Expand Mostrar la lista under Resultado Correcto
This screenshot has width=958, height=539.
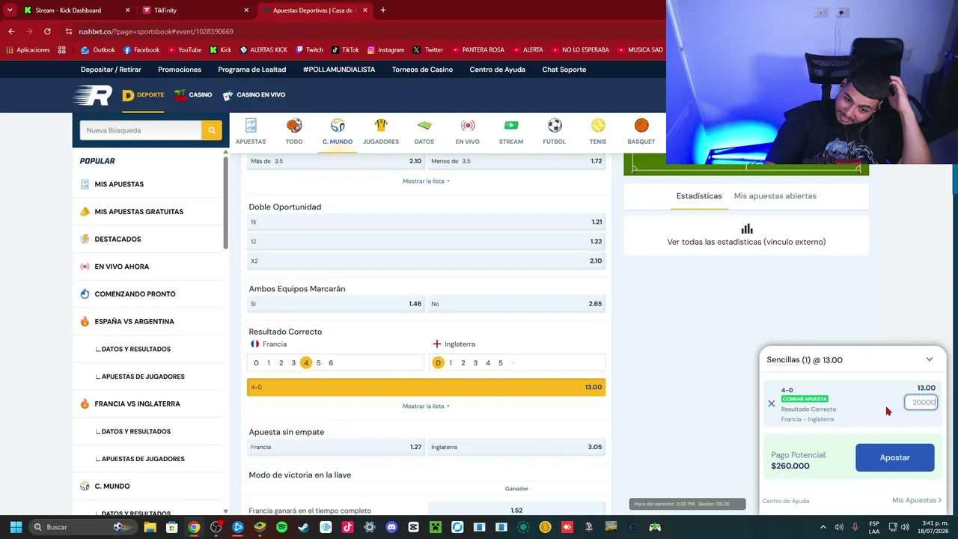click(426, 406)
